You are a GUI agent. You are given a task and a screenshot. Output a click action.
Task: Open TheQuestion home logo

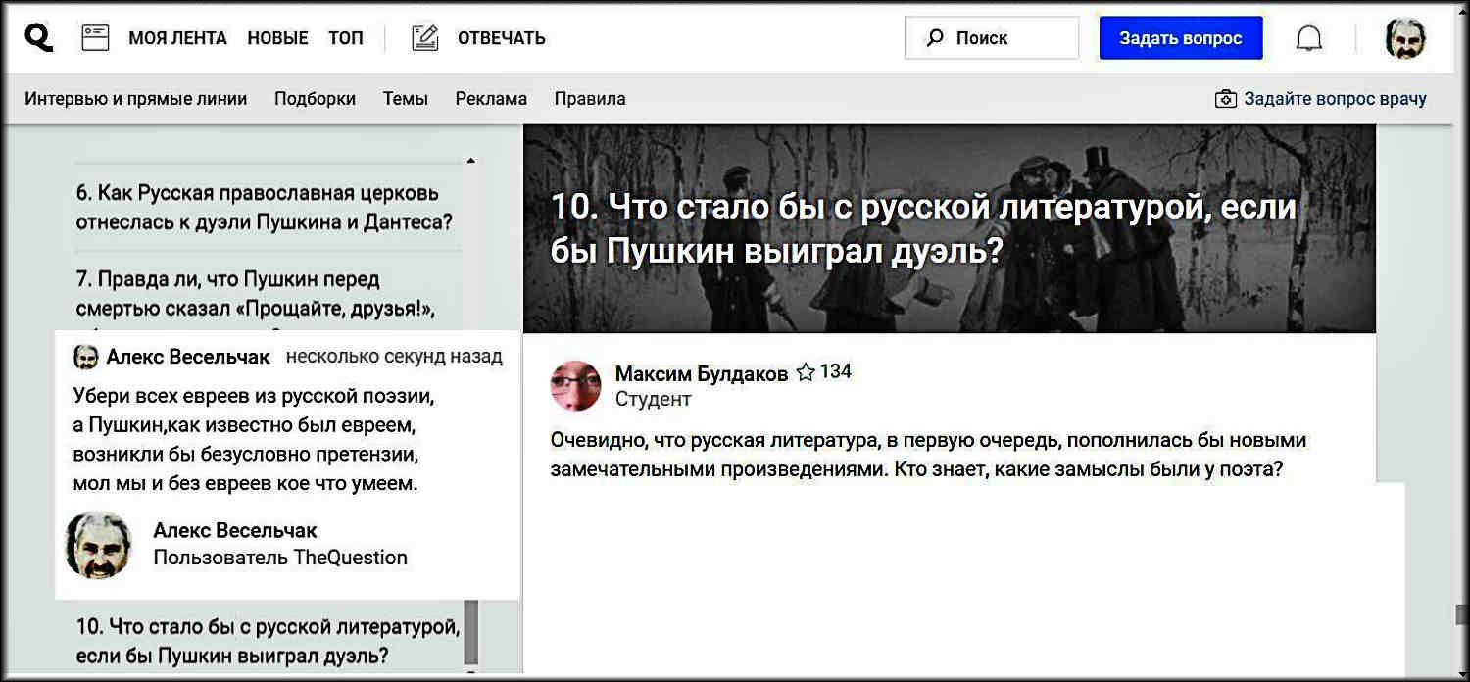pos(38,38)
